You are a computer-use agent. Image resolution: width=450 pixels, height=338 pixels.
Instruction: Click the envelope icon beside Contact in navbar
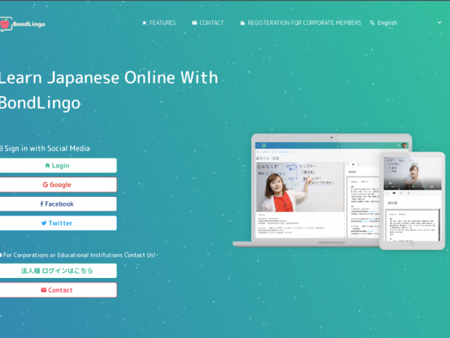(x=195, y=23)
